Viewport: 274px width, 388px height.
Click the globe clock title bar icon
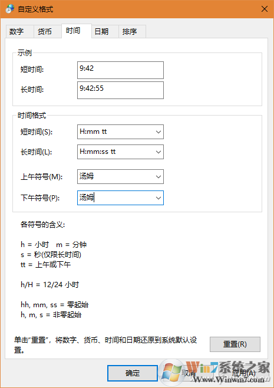click(10, 9)
